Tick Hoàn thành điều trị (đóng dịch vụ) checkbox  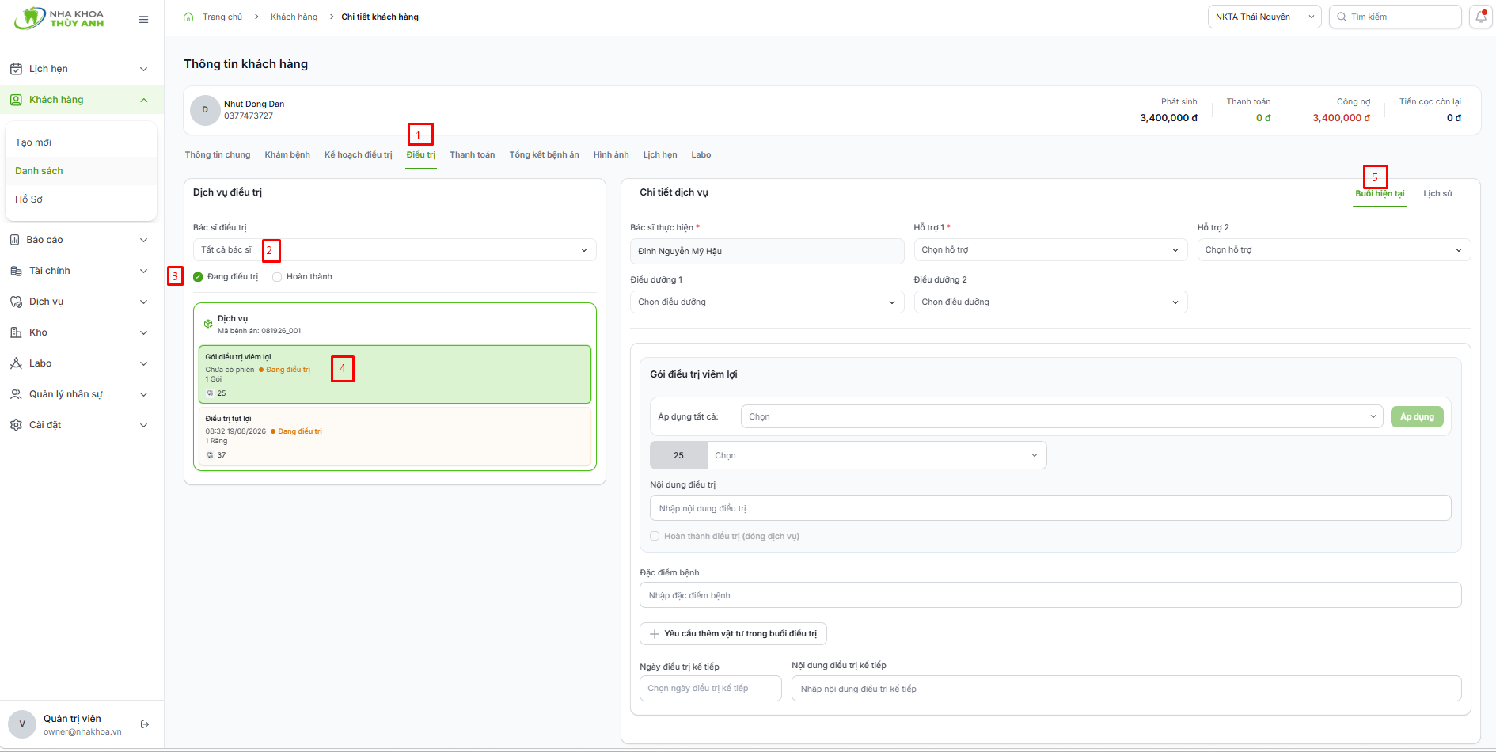tap(655, 536)
